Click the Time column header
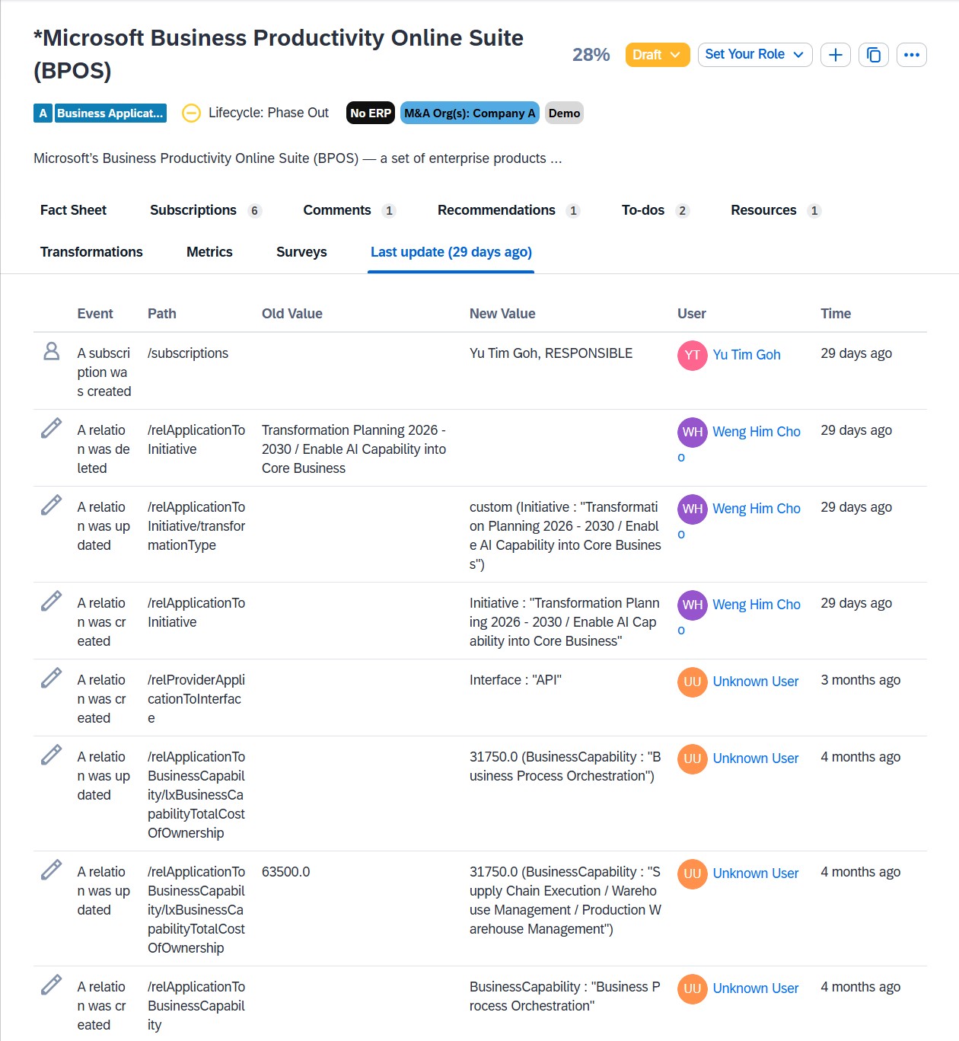Screen dimensions: 959x1041 tap(836, 314)
